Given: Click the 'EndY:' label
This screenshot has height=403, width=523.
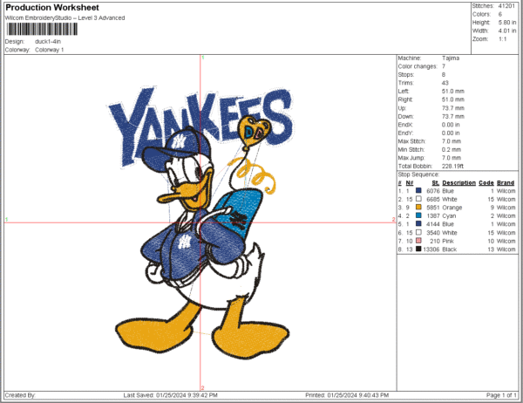Looking at the screenshot, I should click(405, 133).
